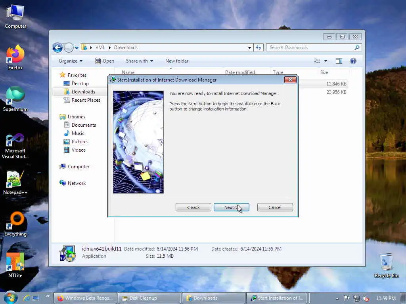This screenshot has width=406, height=304.
Task: Switch to Start Installation taskbar item
Action: click(x=277, y=298)
